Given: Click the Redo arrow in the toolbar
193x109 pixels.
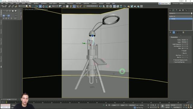Looking at the screenshot, I should click(x=6, y=6).
